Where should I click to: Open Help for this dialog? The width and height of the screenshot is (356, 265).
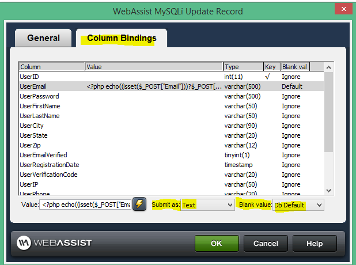click(315, 244)
